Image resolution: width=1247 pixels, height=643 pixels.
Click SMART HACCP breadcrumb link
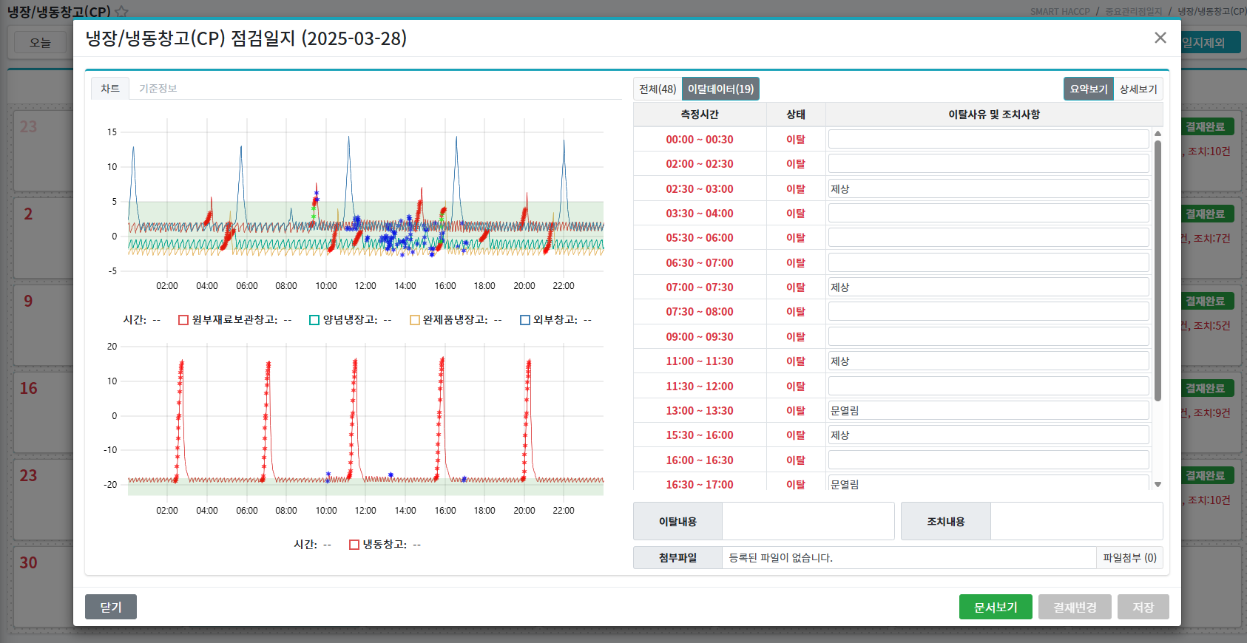[1060, 12]
